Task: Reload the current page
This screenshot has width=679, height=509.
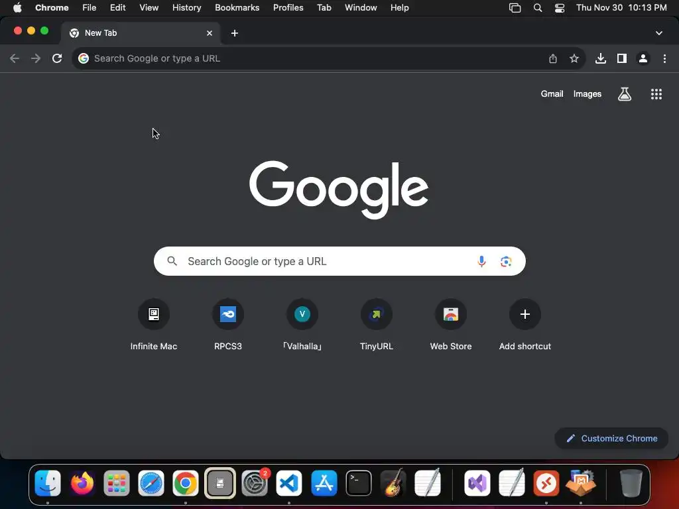Action: (x=57, y=58)
